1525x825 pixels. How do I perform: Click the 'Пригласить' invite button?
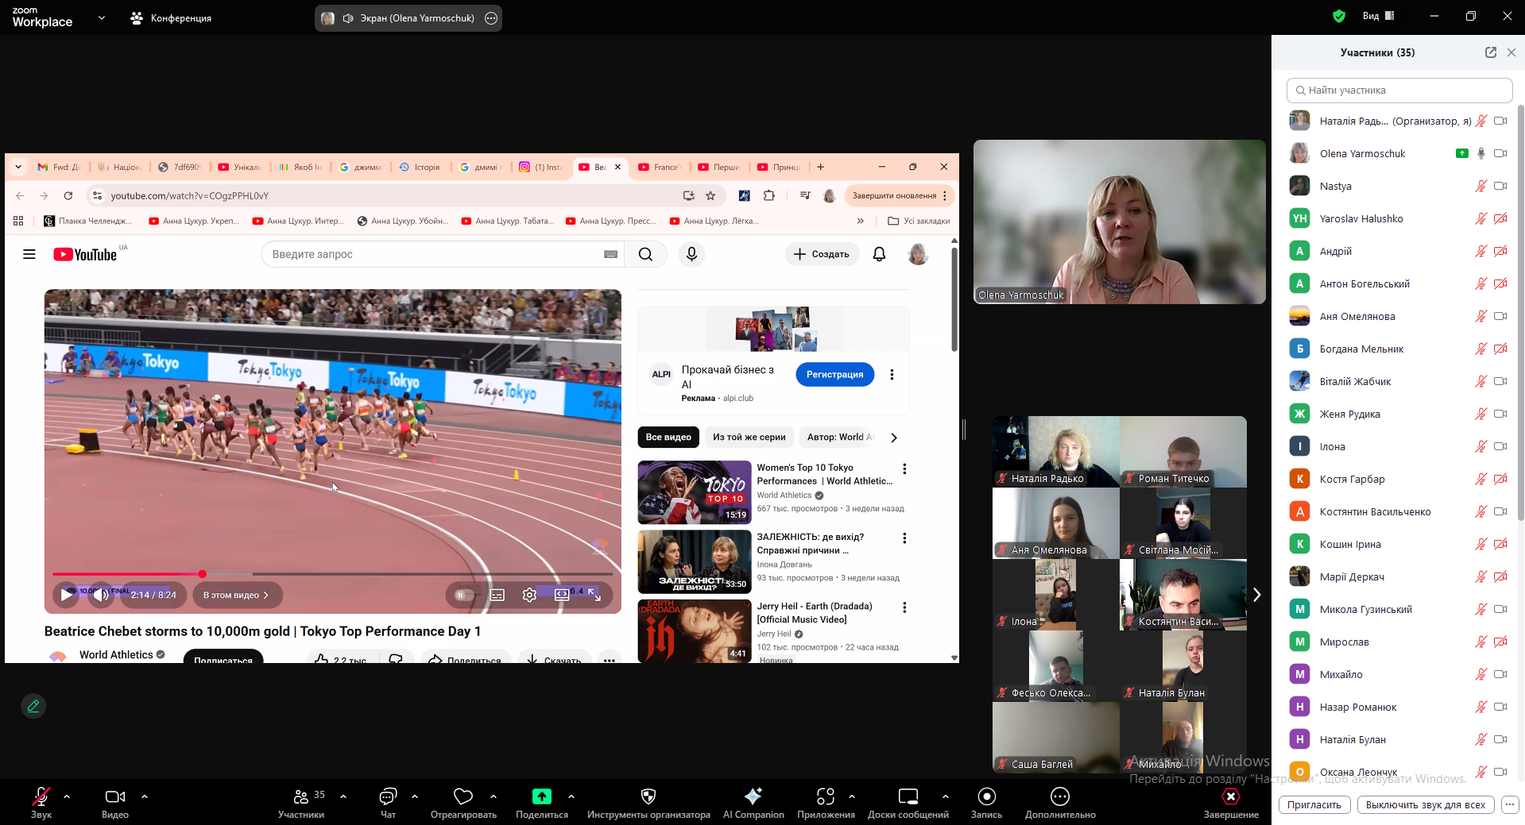pyautogui.click(x=1314, y=805)
